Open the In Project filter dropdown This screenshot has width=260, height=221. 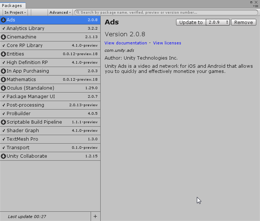(15, 12)
